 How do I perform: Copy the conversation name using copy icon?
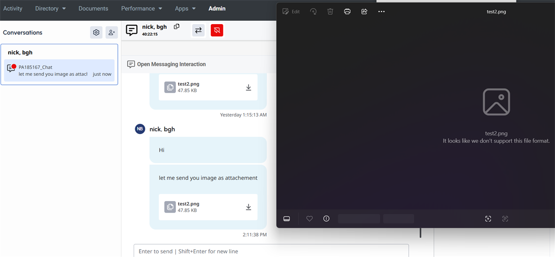coord(177,27)
